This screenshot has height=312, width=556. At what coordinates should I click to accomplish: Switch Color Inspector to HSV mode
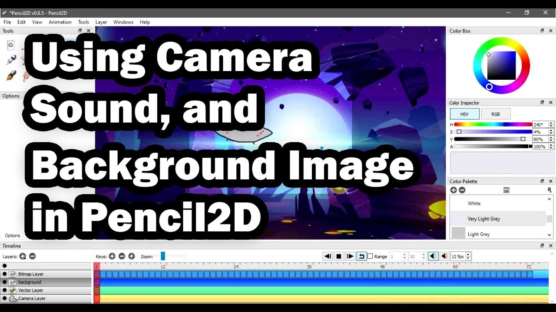point(465,114)
